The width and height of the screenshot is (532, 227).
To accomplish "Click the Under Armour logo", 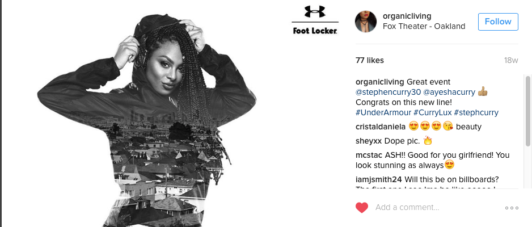I will click(x=315, y=11).
